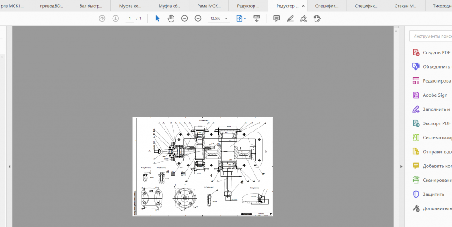Open the Sign document tool
452x227 pixels.
[x=303, y=19]
